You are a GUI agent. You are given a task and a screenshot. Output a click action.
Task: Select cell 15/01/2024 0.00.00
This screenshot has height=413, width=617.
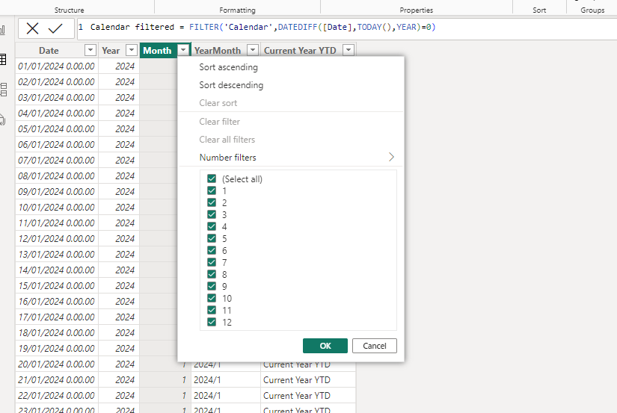pos(57,286)
